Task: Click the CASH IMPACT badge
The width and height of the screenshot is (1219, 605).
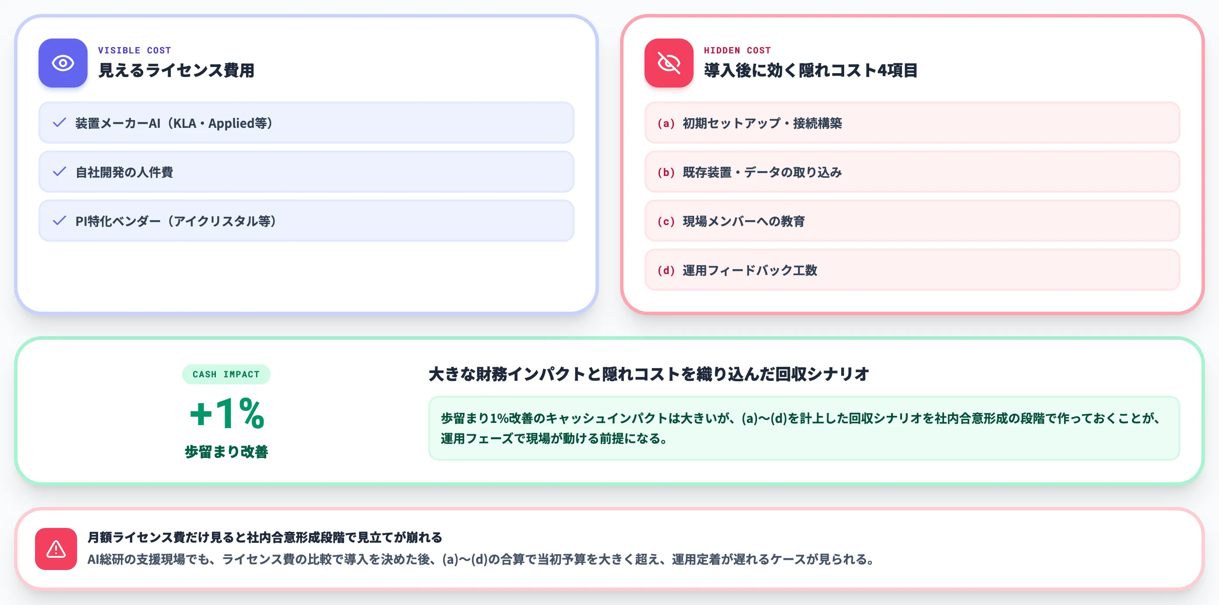Action: 226,374
